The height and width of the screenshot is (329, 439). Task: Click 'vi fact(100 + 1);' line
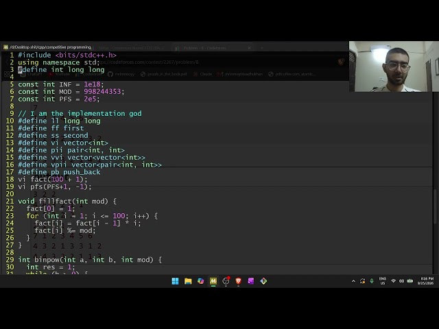point(53,180)
